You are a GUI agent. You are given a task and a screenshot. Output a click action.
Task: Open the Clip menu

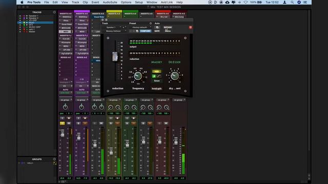(86, 2)
